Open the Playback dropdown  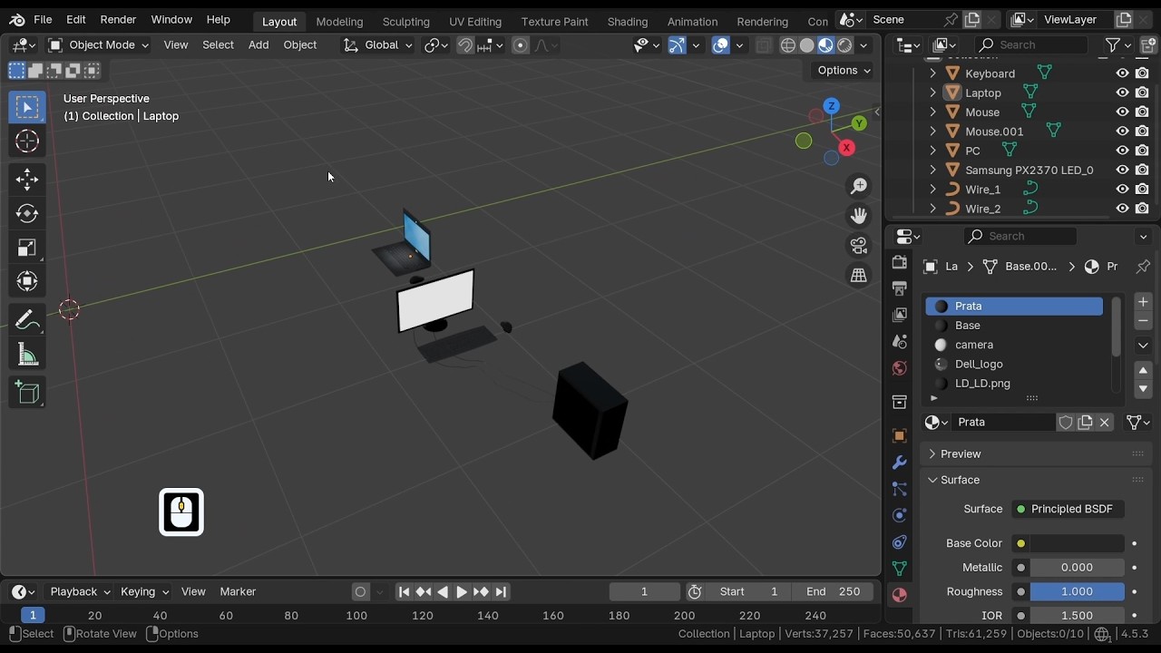(x=80, y=592)
